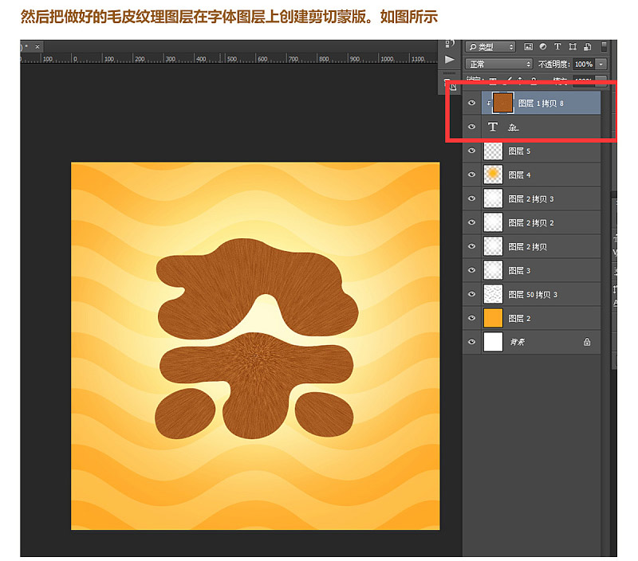Select layer name 图层 2 拷贝 2
638x561 pixels.
[531, 223]
